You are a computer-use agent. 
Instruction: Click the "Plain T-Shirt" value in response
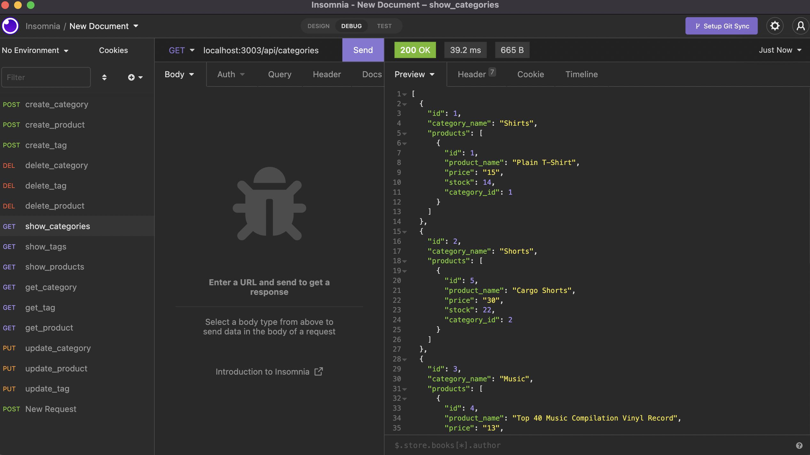pyautogui.click(x=544, y=162)
